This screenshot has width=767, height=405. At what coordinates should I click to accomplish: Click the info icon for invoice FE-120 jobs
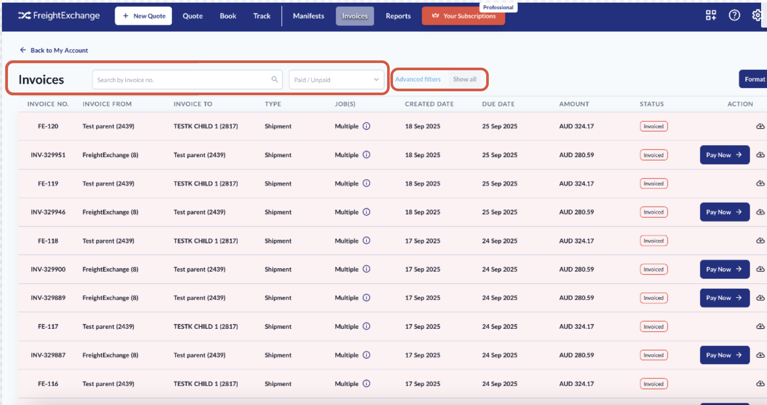point(366,126)
